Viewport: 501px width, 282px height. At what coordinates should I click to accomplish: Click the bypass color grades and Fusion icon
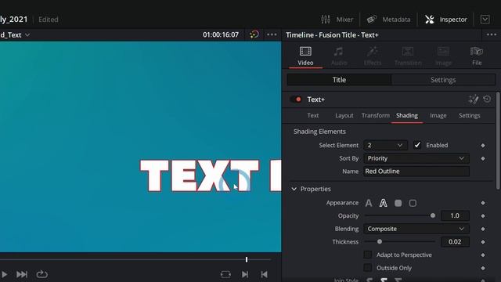pos(254,34)
